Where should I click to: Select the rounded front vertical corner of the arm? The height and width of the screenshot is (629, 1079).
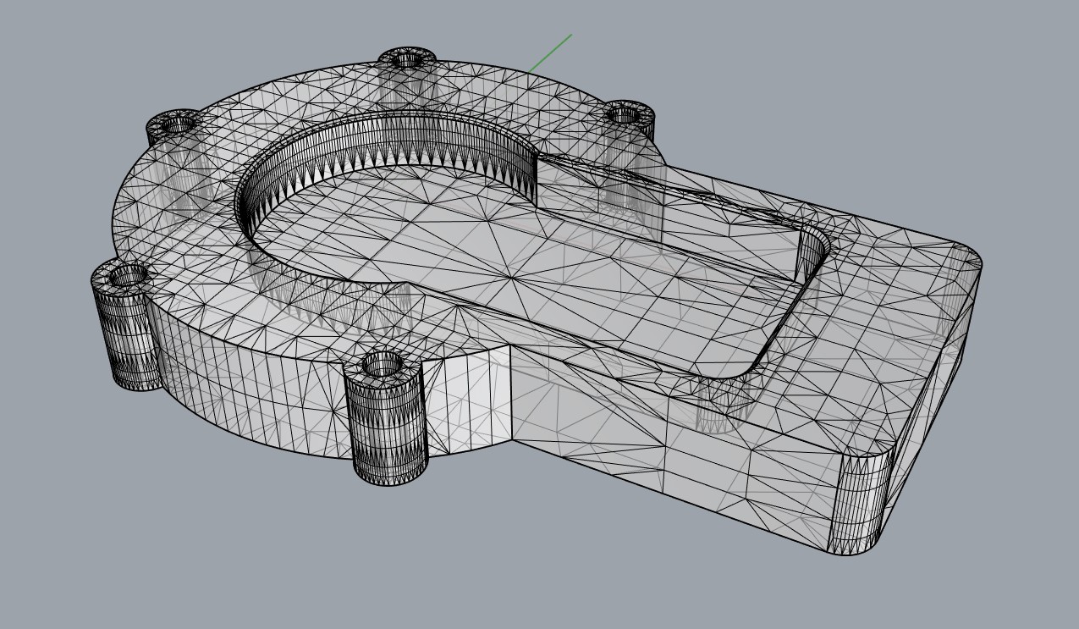[x=859, y=504]
